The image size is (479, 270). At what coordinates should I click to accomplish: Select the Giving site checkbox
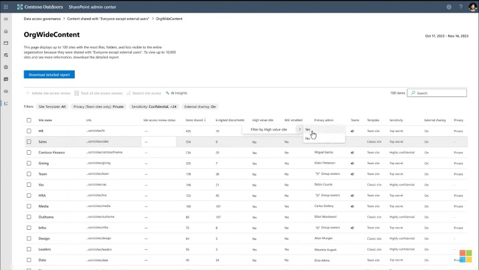(29, 163)
